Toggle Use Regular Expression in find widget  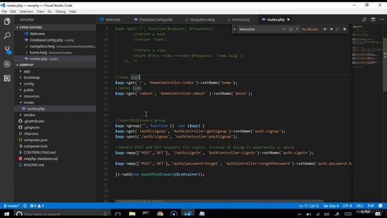tap(297, 29)
